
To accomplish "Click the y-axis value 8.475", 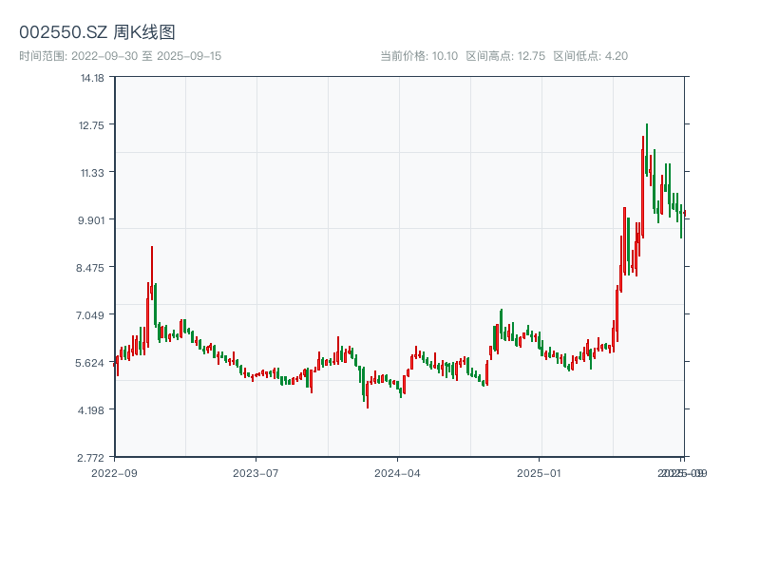I will click(x=90, y=268).
